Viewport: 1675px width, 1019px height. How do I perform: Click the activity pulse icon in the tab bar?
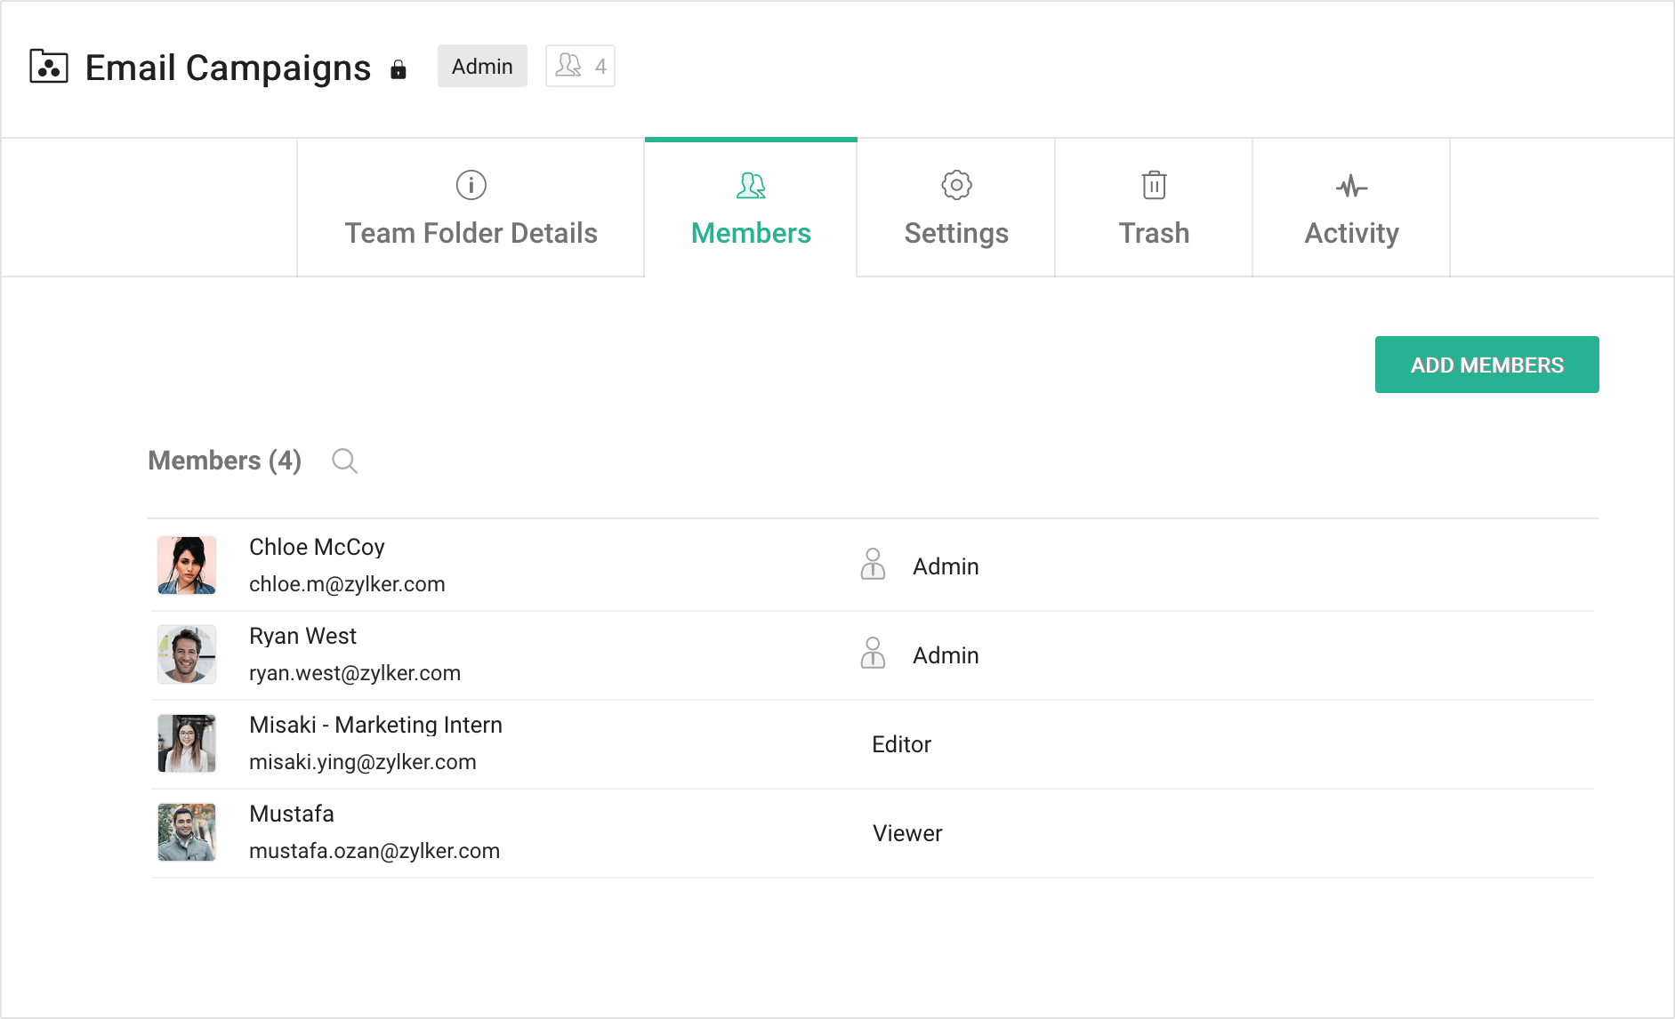[1351, 187]
